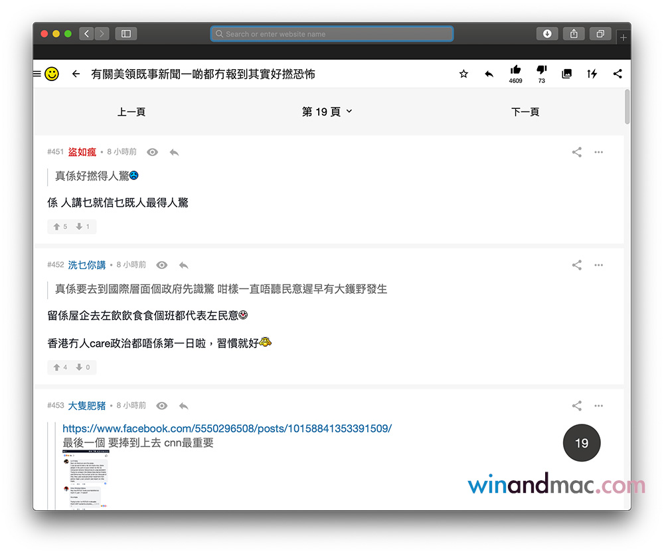Open the Facebook post link in post #453
Viewport: 664px width, 554px height.
point(227,428)
